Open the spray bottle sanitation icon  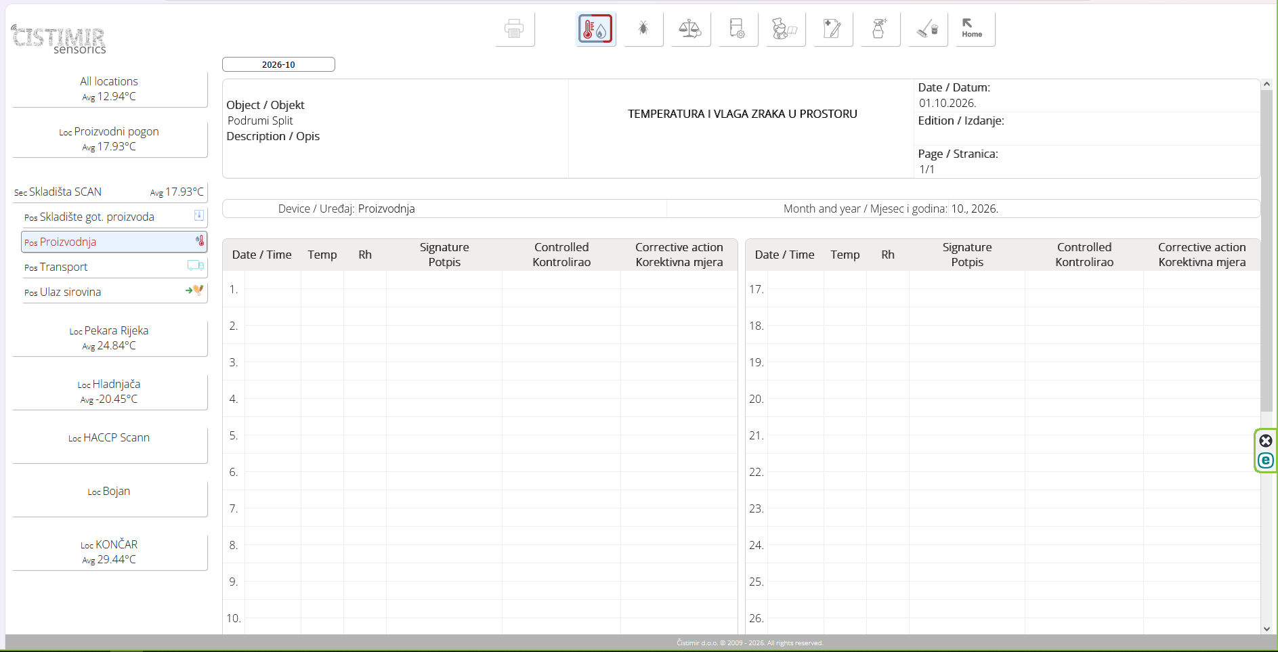point(880,29)
